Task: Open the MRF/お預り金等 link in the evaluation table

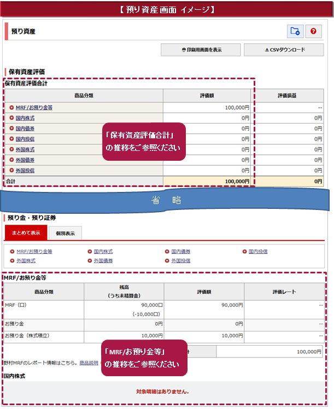Action: pos(34,108)
